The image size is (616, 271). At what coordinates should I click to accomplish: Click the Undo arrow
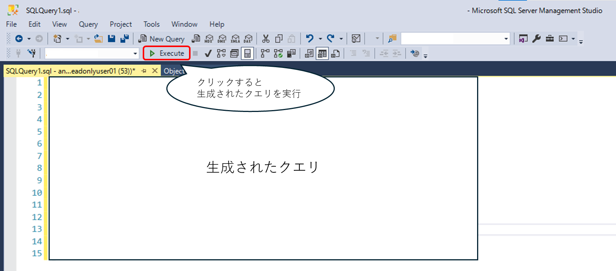[310, 39]
